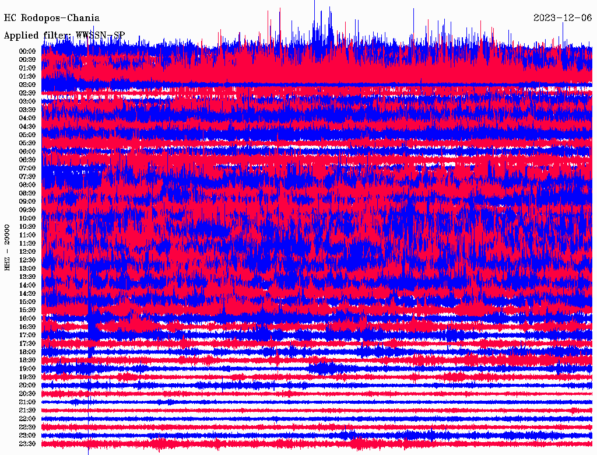The image size is (597, 455).
Task: Click the 15:00 time row label
Action: point(27,302)
